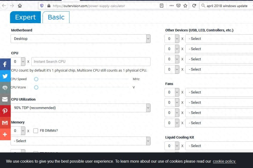Click the Instant Search CPU field
The height and width of the screenshot is (168, 253).
point(91,62)
